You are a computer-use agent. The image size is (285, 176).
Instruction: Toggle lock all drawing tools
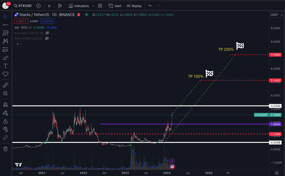(5, 121)
